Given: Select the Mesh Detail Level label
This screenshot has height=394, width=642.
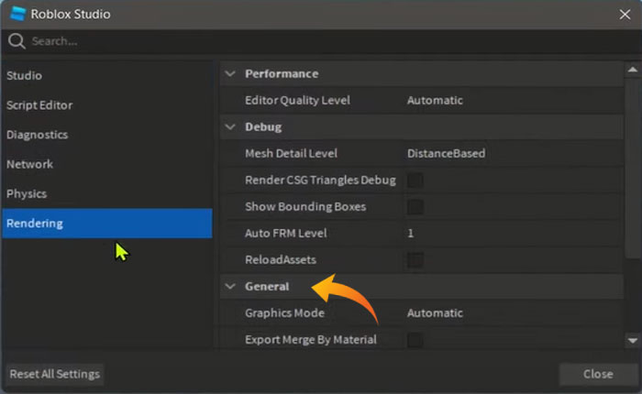Looking at the screenshot, I should click(291, 153).
